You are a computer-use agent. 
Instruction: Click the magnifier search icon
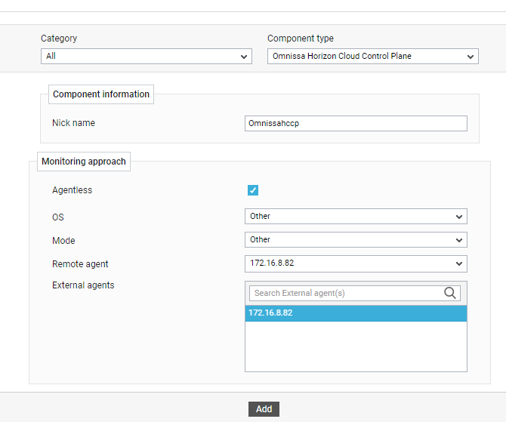[450, 294]
